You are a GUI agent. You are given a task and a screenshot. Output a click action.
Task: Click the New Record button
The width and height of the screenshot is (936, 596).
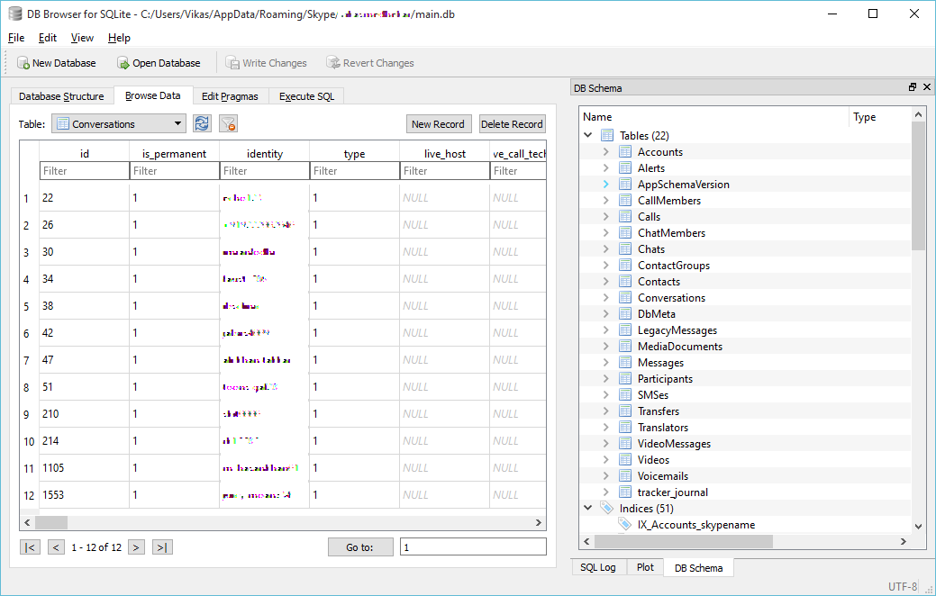pos(438,124)
